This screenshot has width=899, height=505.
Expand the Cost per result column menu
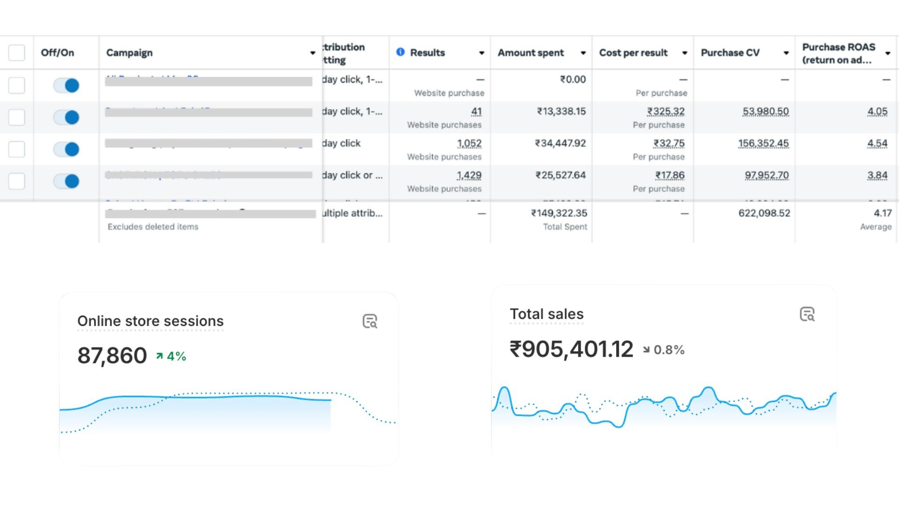(685, 53)
